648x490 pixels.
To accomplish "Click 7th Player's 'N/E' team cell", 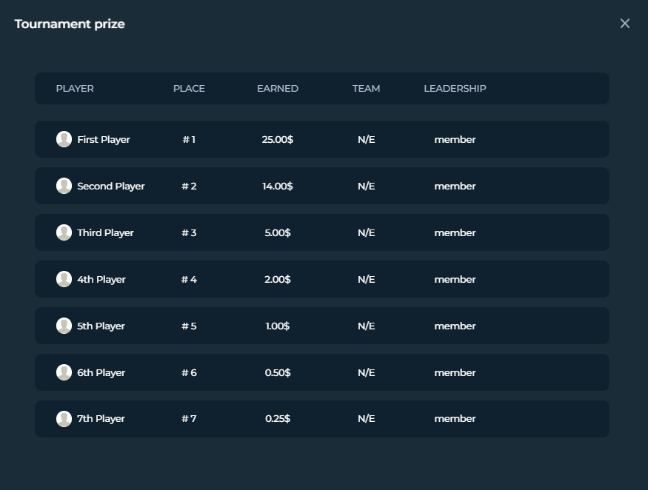I will [366, 419].
